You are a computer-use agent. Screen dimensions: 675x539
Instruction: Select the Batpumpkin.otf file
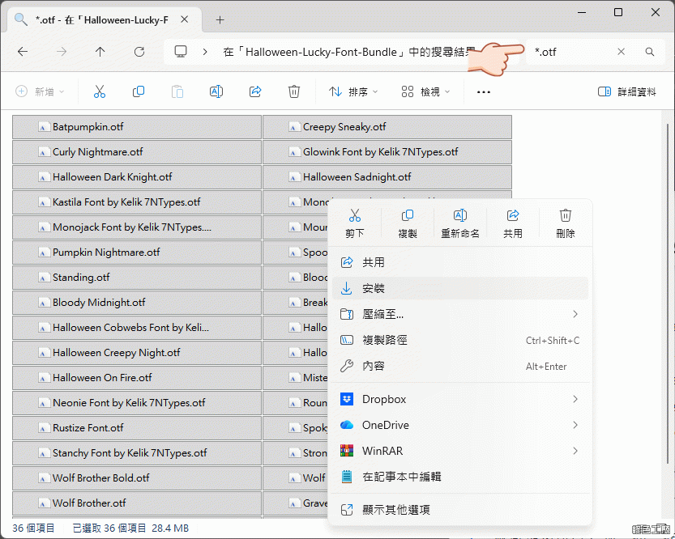pyautogui.click(x=88, y=127)
